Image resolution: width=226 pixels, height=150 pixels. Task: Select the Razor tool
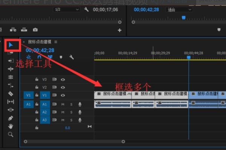[x=11, y=93]
